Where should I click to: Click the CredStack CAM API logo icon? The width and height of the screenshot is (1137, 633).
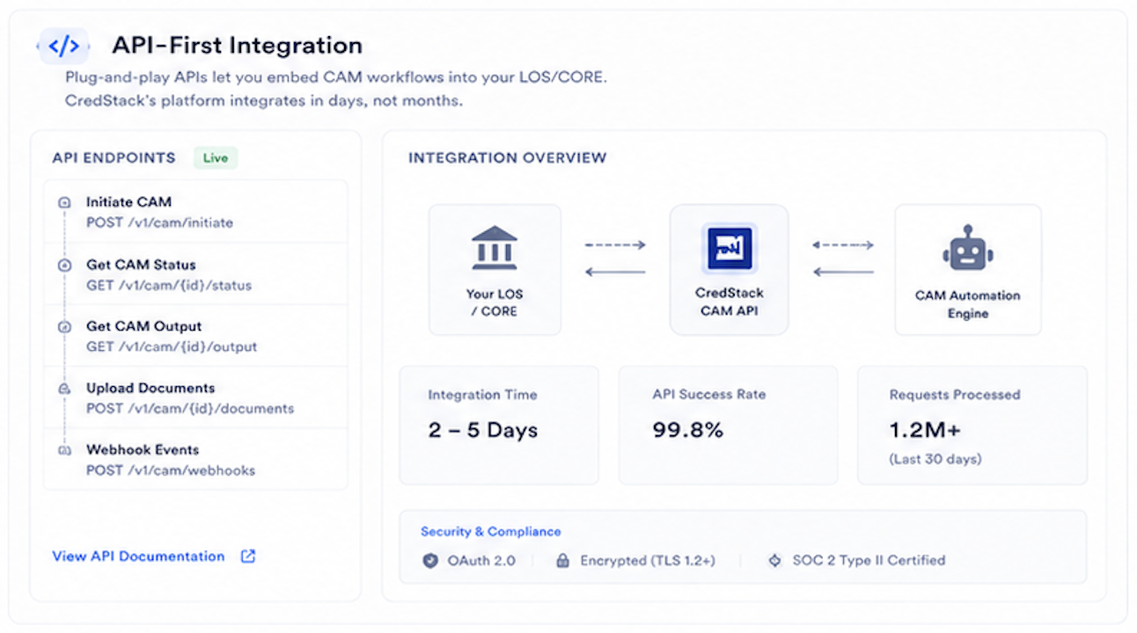tap(730, 249)
